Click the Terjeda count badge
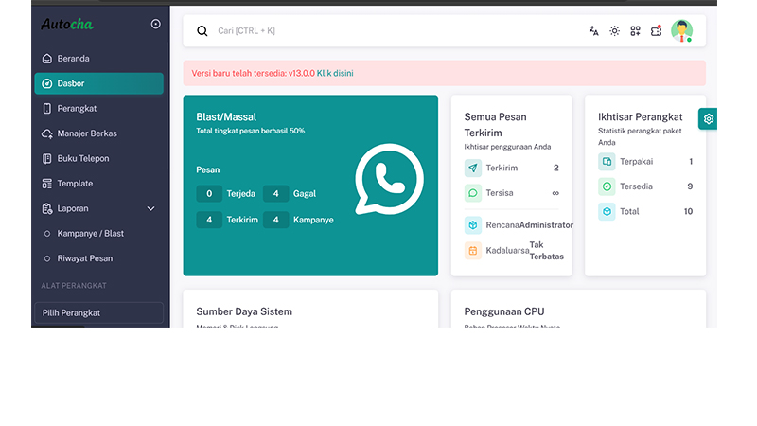The width and height of the screenshot is (757, 426). click(209, 194)
